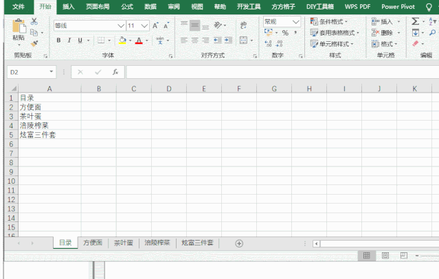Switch to 数据 ribbon tab
439x279 pixels.
click(x=150, y=7)
